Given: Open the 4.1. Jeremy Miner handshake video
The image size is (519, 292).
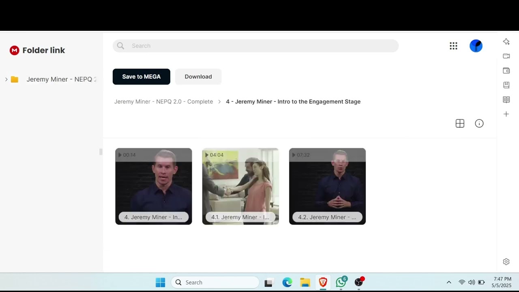Looking at the screenshot, I should click(x=240, y=186).
